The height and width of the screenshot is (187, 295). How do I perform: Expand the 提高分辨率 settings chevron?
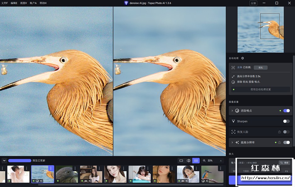232,142
